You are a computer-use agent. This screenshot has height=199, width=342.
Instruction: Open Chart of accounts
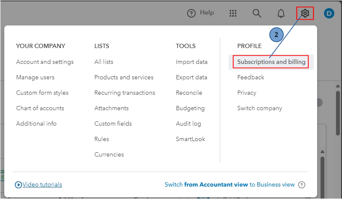click(x=40, y=108)
